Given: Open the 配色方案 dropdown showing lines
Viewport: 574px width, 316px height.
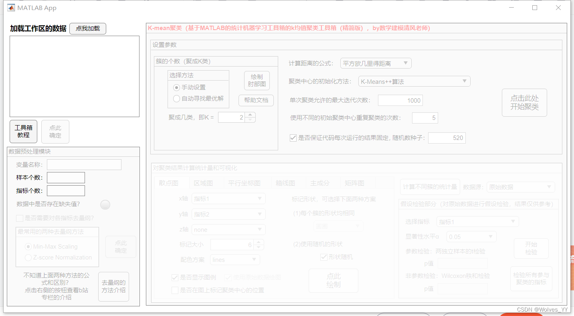Looking at the screenshot, I should [235, 260].
